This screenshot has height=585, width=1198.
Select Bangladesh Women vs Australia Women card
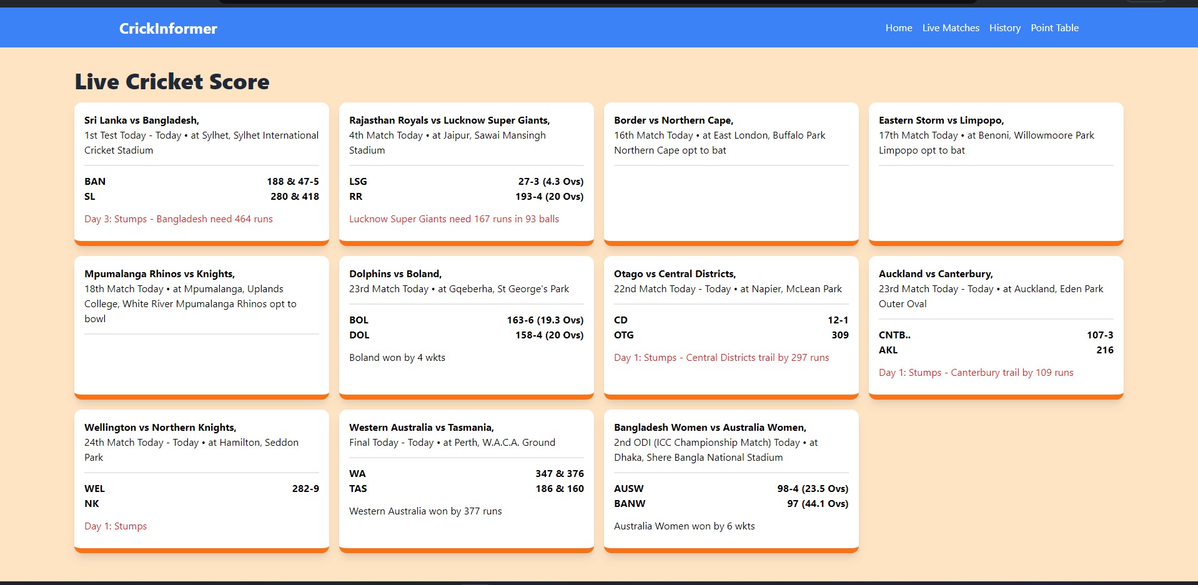pos(731,478)
